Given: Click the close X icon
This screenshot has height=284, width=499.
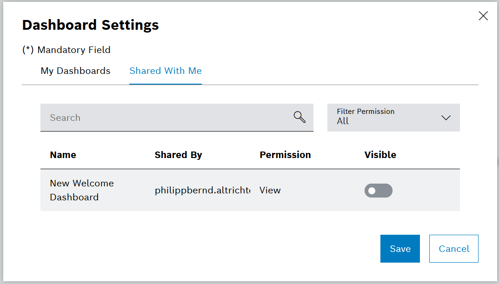Looking at the screenshot, I should pyautogui.click(x=483, y=15).
